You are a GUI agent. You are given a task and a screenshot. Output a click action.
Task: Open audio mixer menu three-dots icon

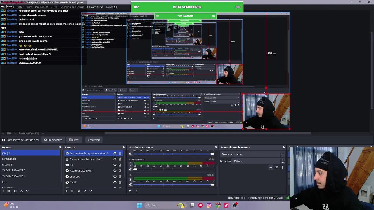click(136, 191)
